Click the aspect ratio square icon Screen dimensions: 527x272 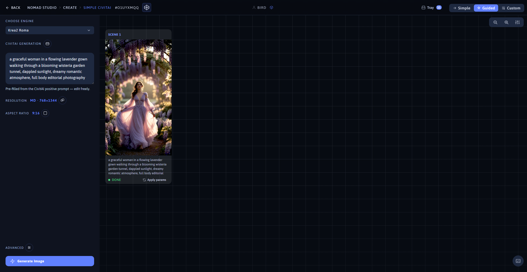45,113
